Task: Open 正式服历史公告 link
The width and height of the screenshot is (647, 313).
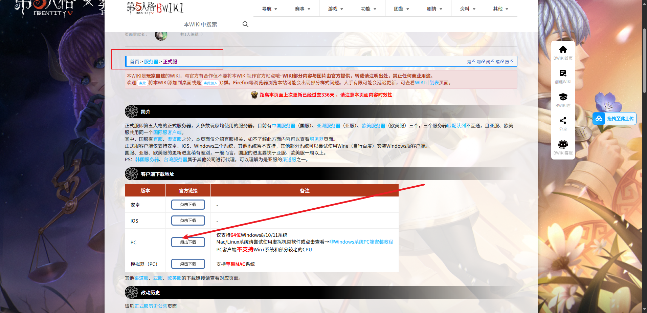Action: [151, 306]
